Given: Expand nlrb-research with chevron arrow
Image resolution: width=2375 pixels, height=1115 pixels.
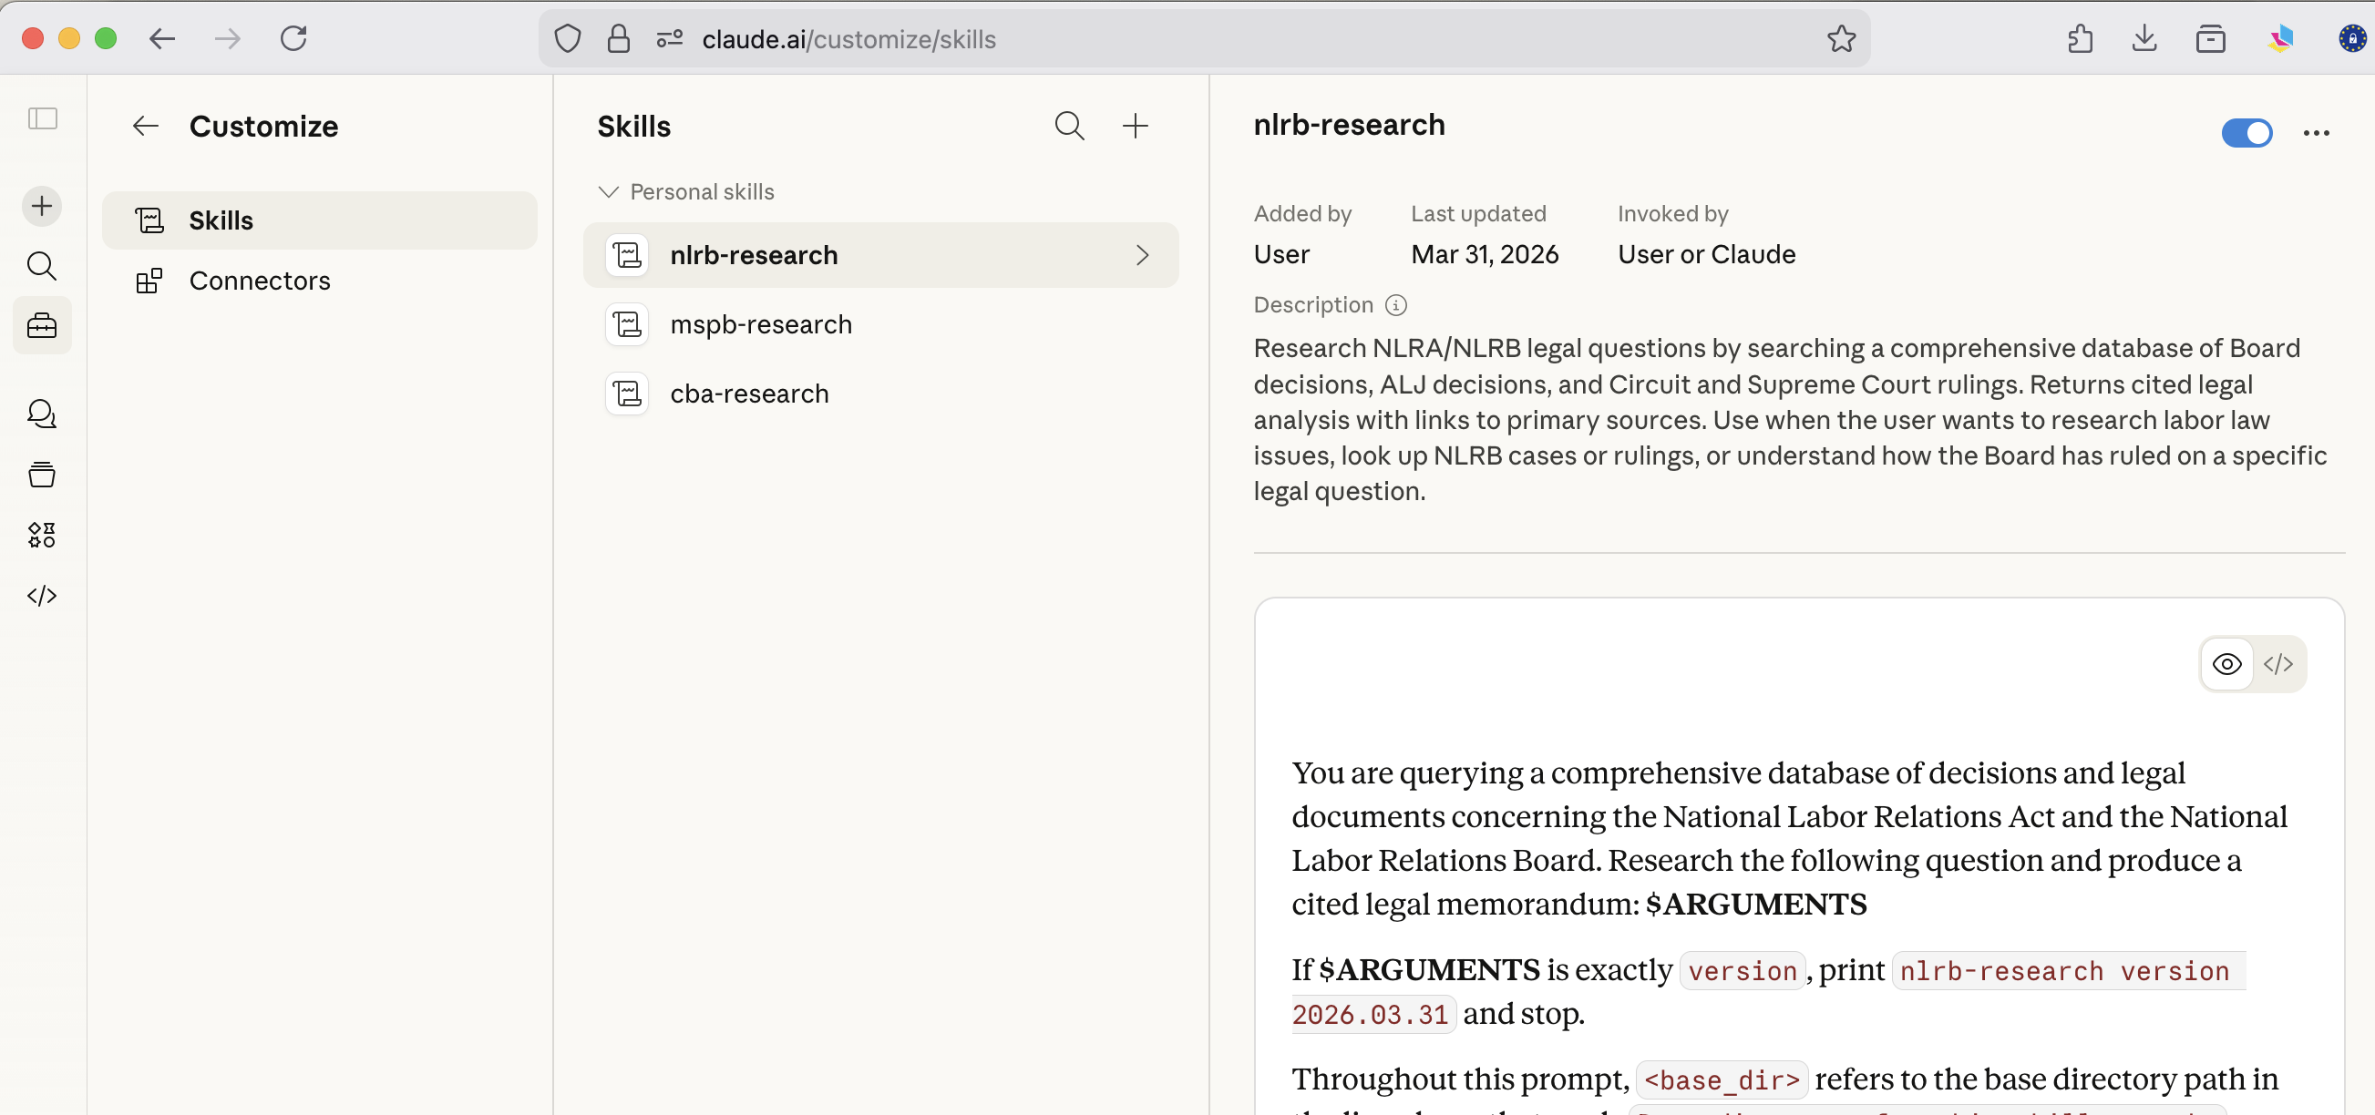Looking at the screenshot, I should click(1142, 255).
